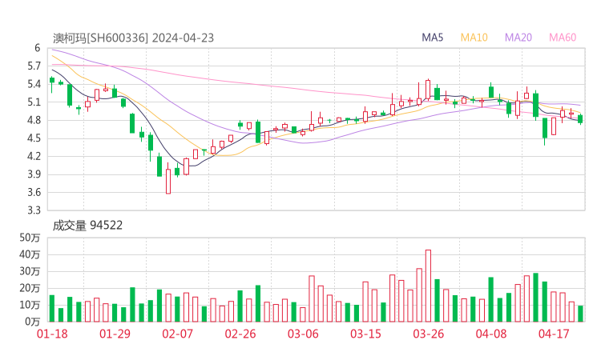Click the MA60 legend label

[x=563, y=38]
